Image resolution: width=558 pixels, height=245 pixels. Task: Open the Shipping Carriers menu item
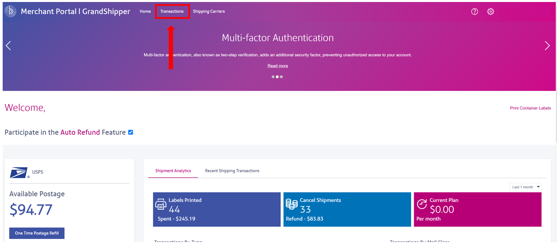[x=209, y=11]
